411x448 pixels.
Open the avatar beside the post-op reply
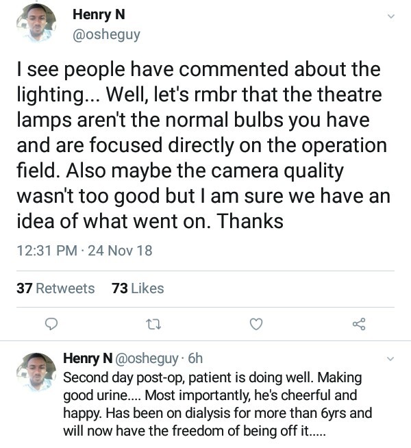tap(36, 373)
